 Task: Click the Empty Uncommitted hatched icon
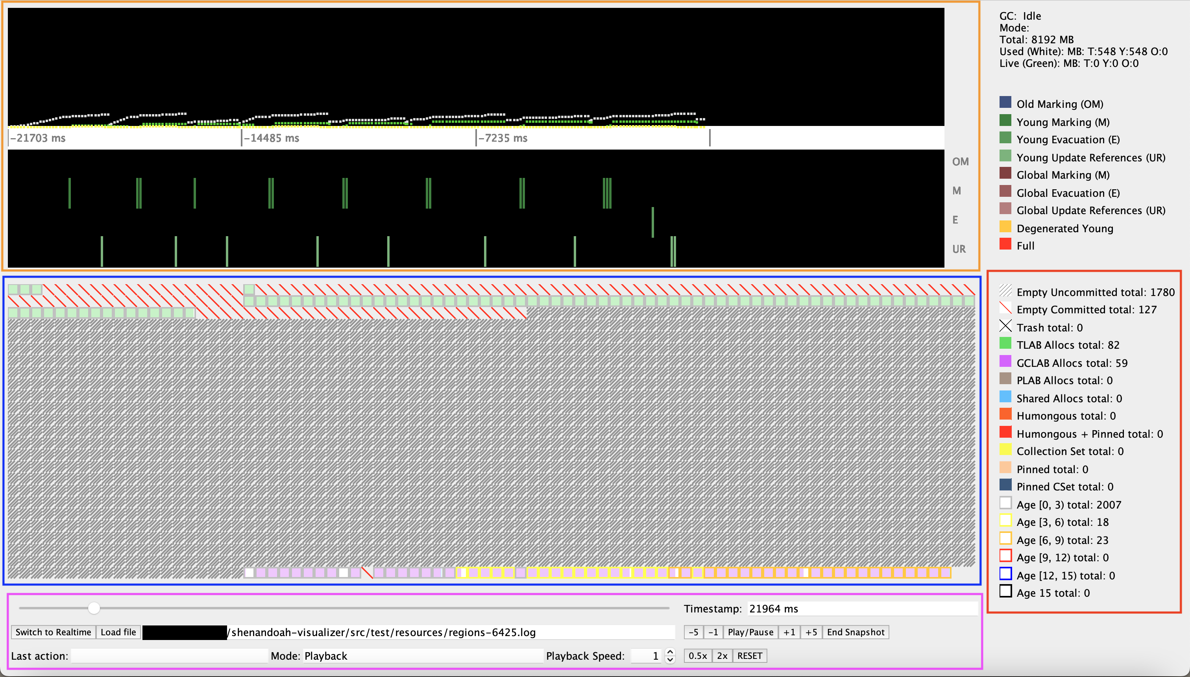pos(1005,290)
